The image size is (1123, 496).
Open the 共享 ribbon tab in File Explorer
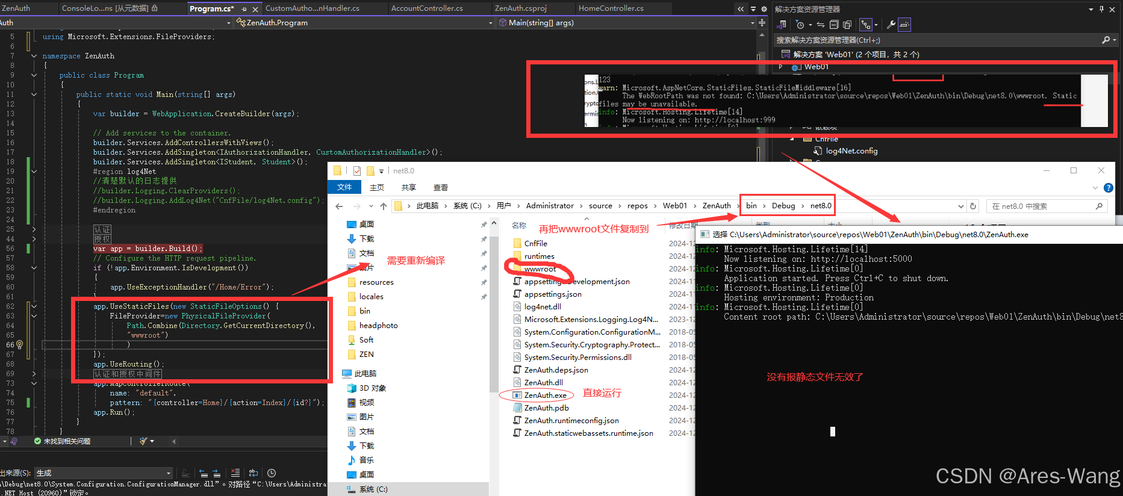[x=409, y=187]
